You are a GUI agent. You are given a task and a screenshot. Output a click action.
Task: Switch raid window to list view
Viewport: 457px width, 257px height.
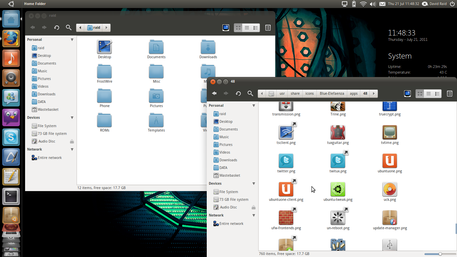coord(247,28)
